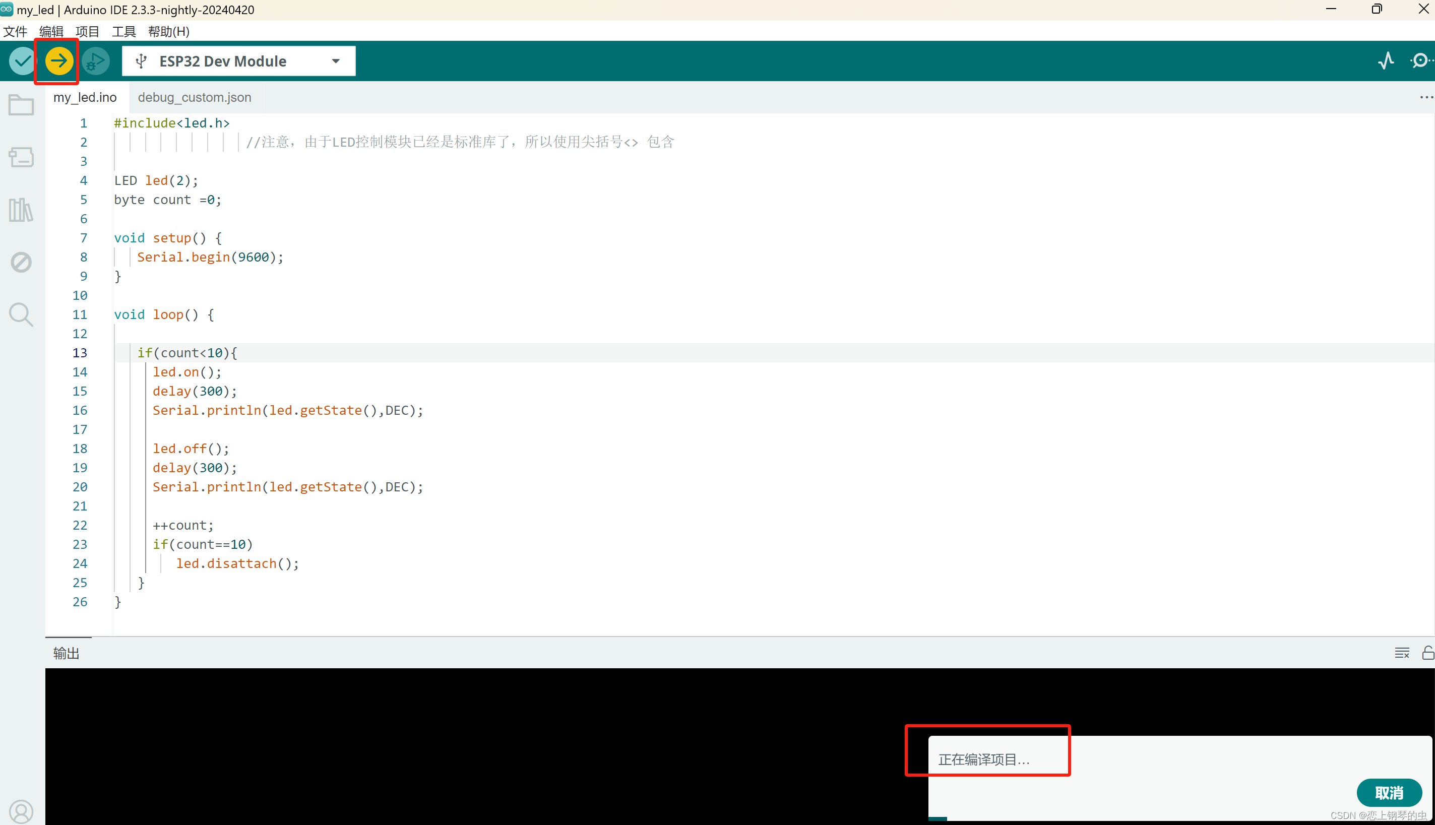Open the 编辑 menu
Viewport: 1435px width, 825px height.
click(x=51, y=32)
